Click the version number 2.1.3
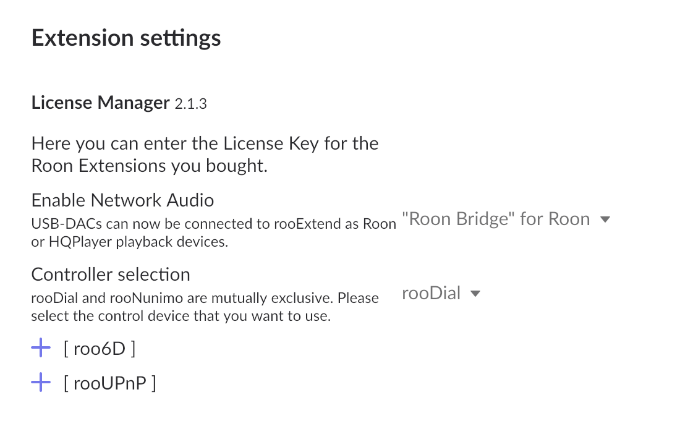The image size is (680, 434). click(x=191, y=104)
